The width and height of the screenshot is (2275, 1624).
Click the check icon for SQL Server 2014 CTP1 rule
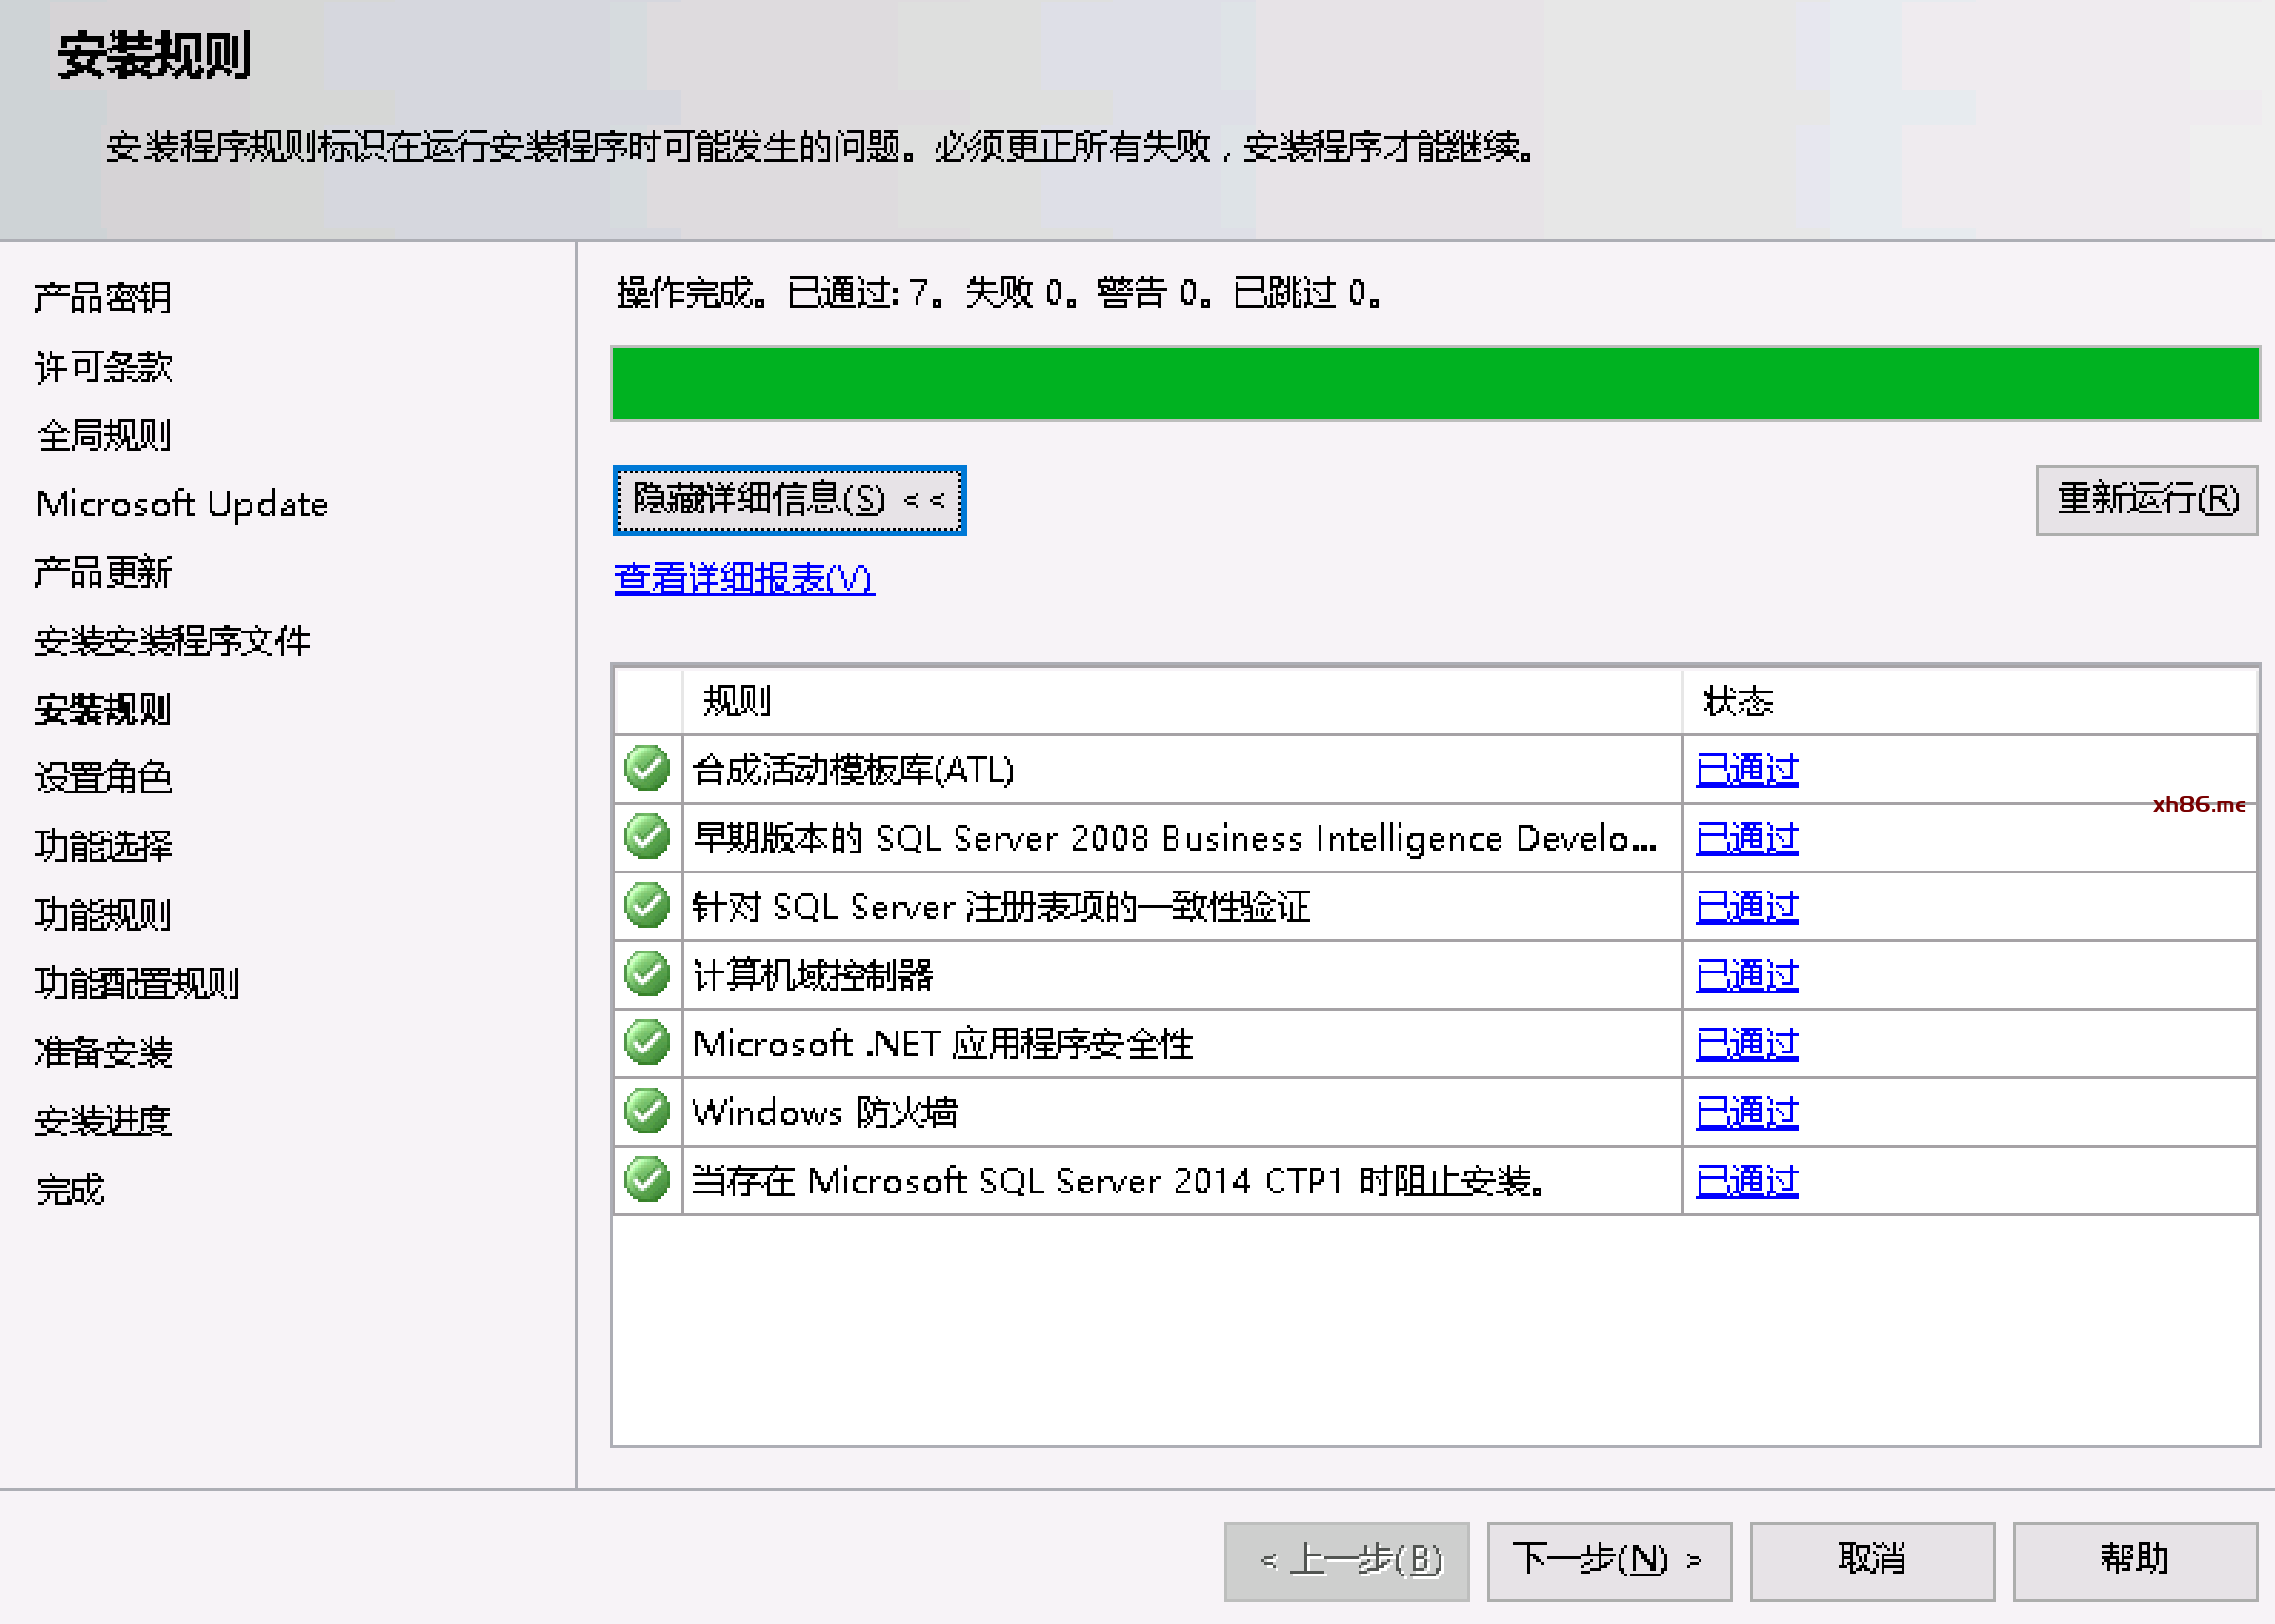click(x=647, y=1180)
